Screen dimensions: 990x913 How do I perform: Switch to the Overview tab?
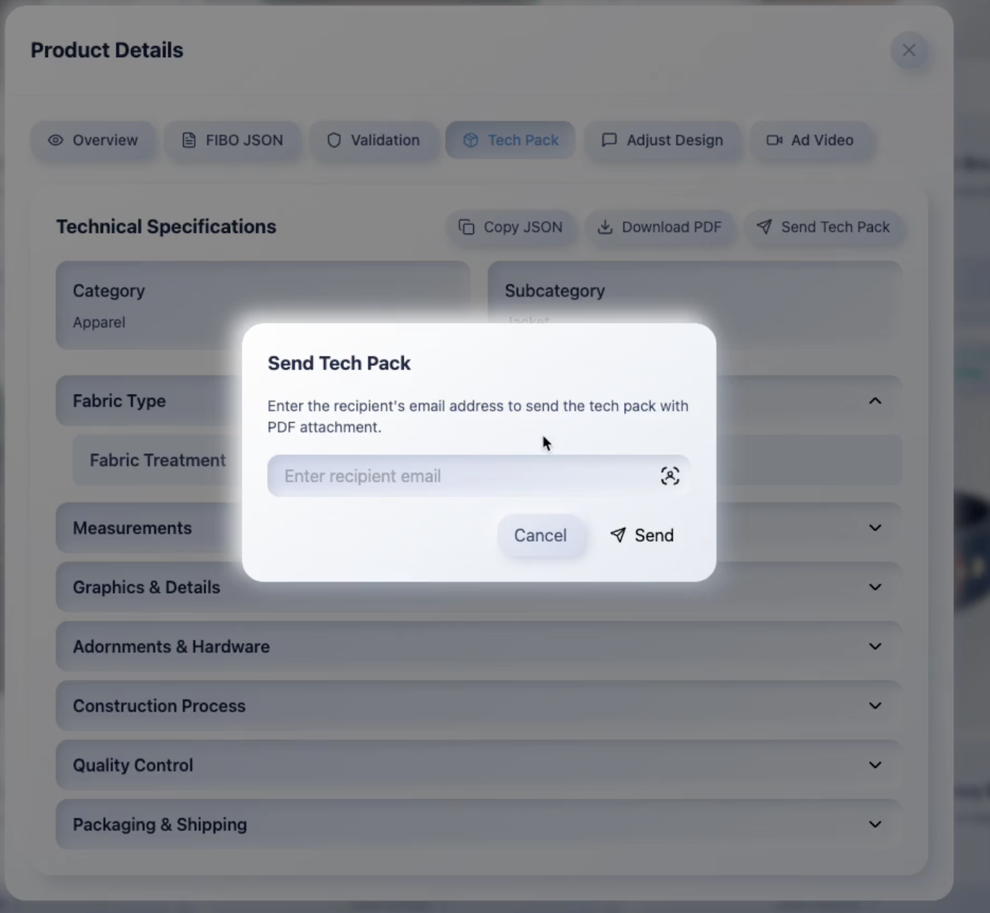93,140
